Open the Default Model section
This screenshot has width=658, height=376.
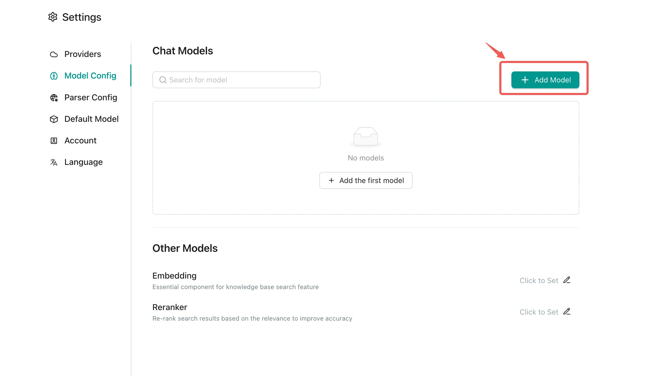tap(91, 119)
